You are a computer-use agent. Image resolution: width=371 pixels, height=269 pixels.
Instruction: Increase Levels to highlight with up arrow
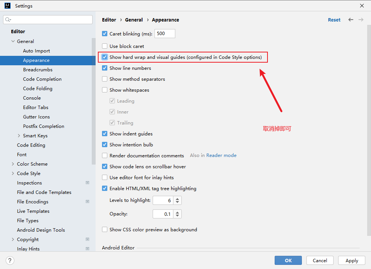pyautogui.click(x=178, y=198)
